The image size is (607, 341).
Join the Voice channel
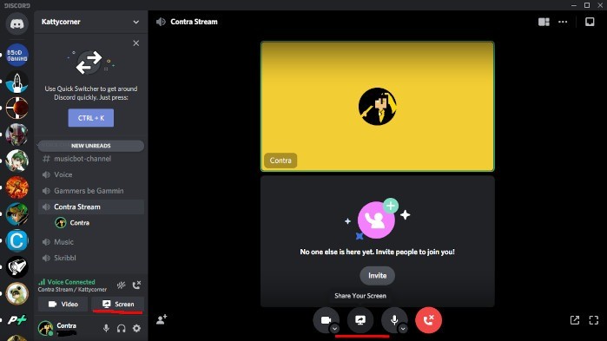pos(91,174)
